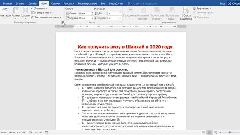The image size is (240, 135).
Task: Click the Слева indent input field
Action: [85, 13]
